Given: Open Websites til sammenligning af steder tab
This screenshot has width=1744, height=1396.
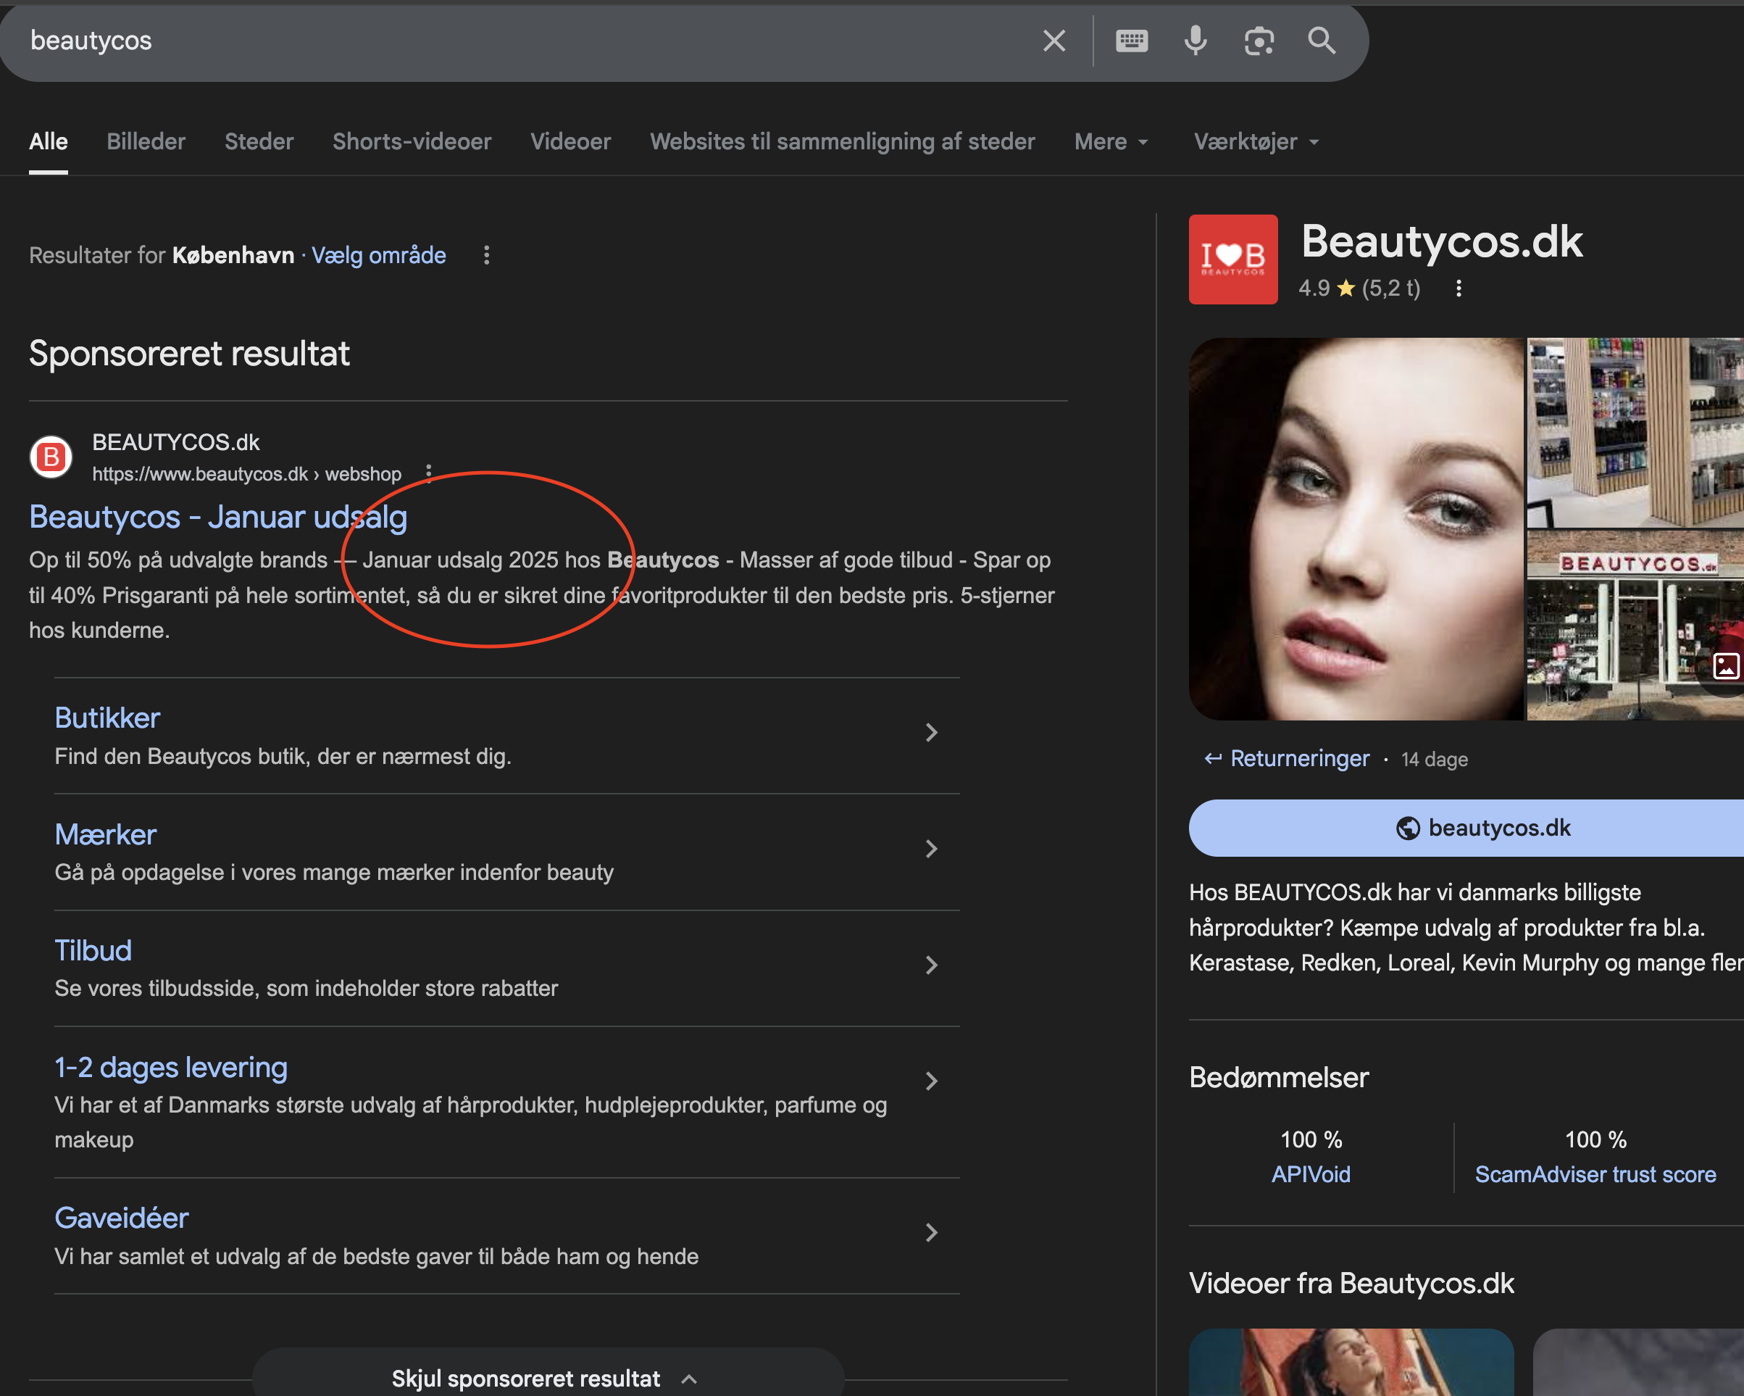Looking at the screenshot, I should click(x=842, y=141).
